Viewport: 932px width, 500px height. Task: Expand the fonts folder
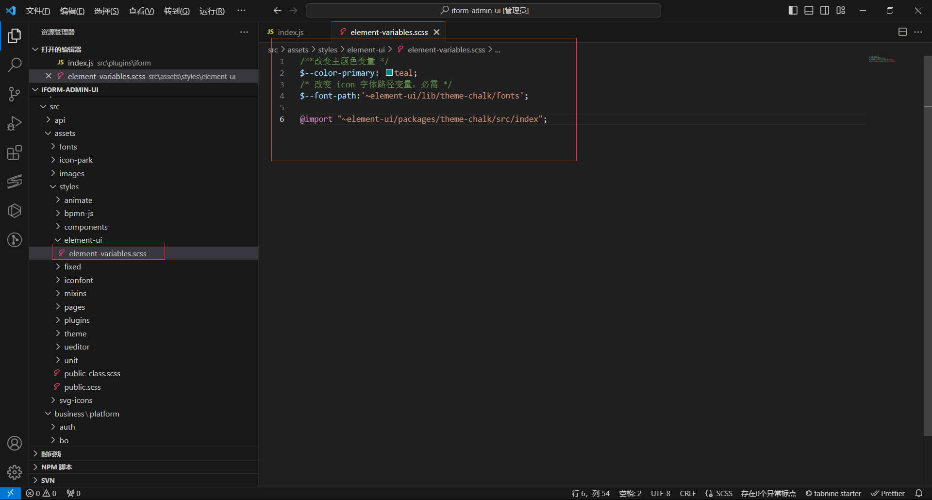coord(68,147)
